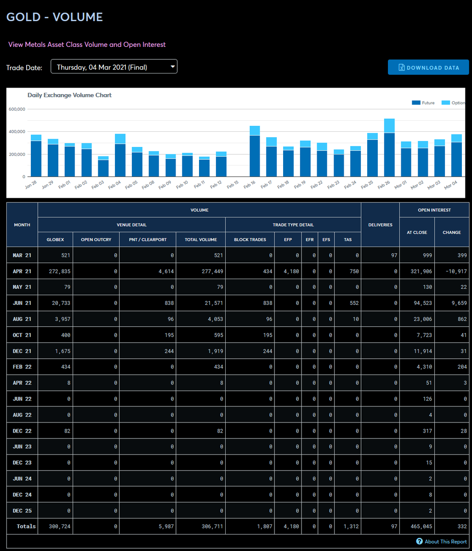Select the APR 21 row label
Viewport: 472px width, 551px height.
point(22,271)
